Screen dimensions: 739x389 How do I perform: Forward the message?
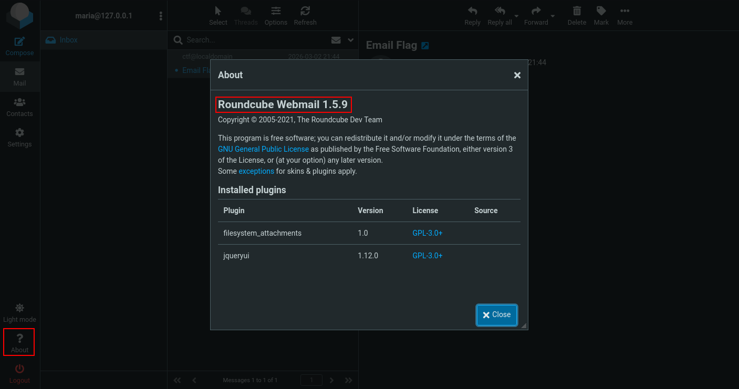pyautogui.click(x=536, y=16)
